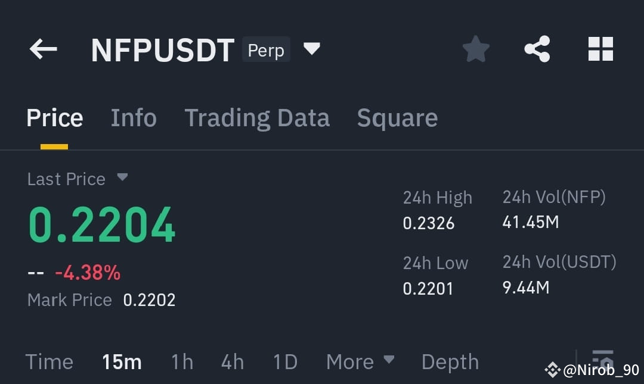Open the Depth chart view
This screenshot has height=384, width=644.
(450, 362)
